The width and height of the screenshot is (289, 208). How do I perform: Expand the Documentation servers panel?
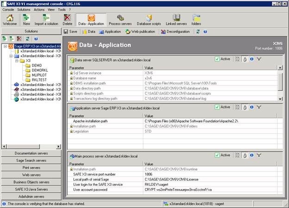31,153
